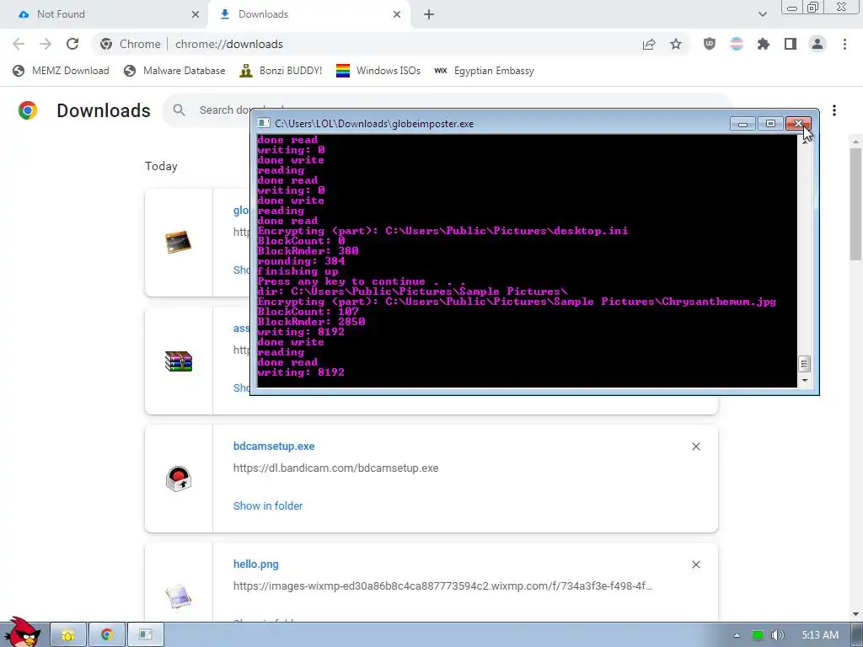This screenshot has height=647, width=863.
Task: Show bdcamsetup.exe in folder
Action: [268, 505]
